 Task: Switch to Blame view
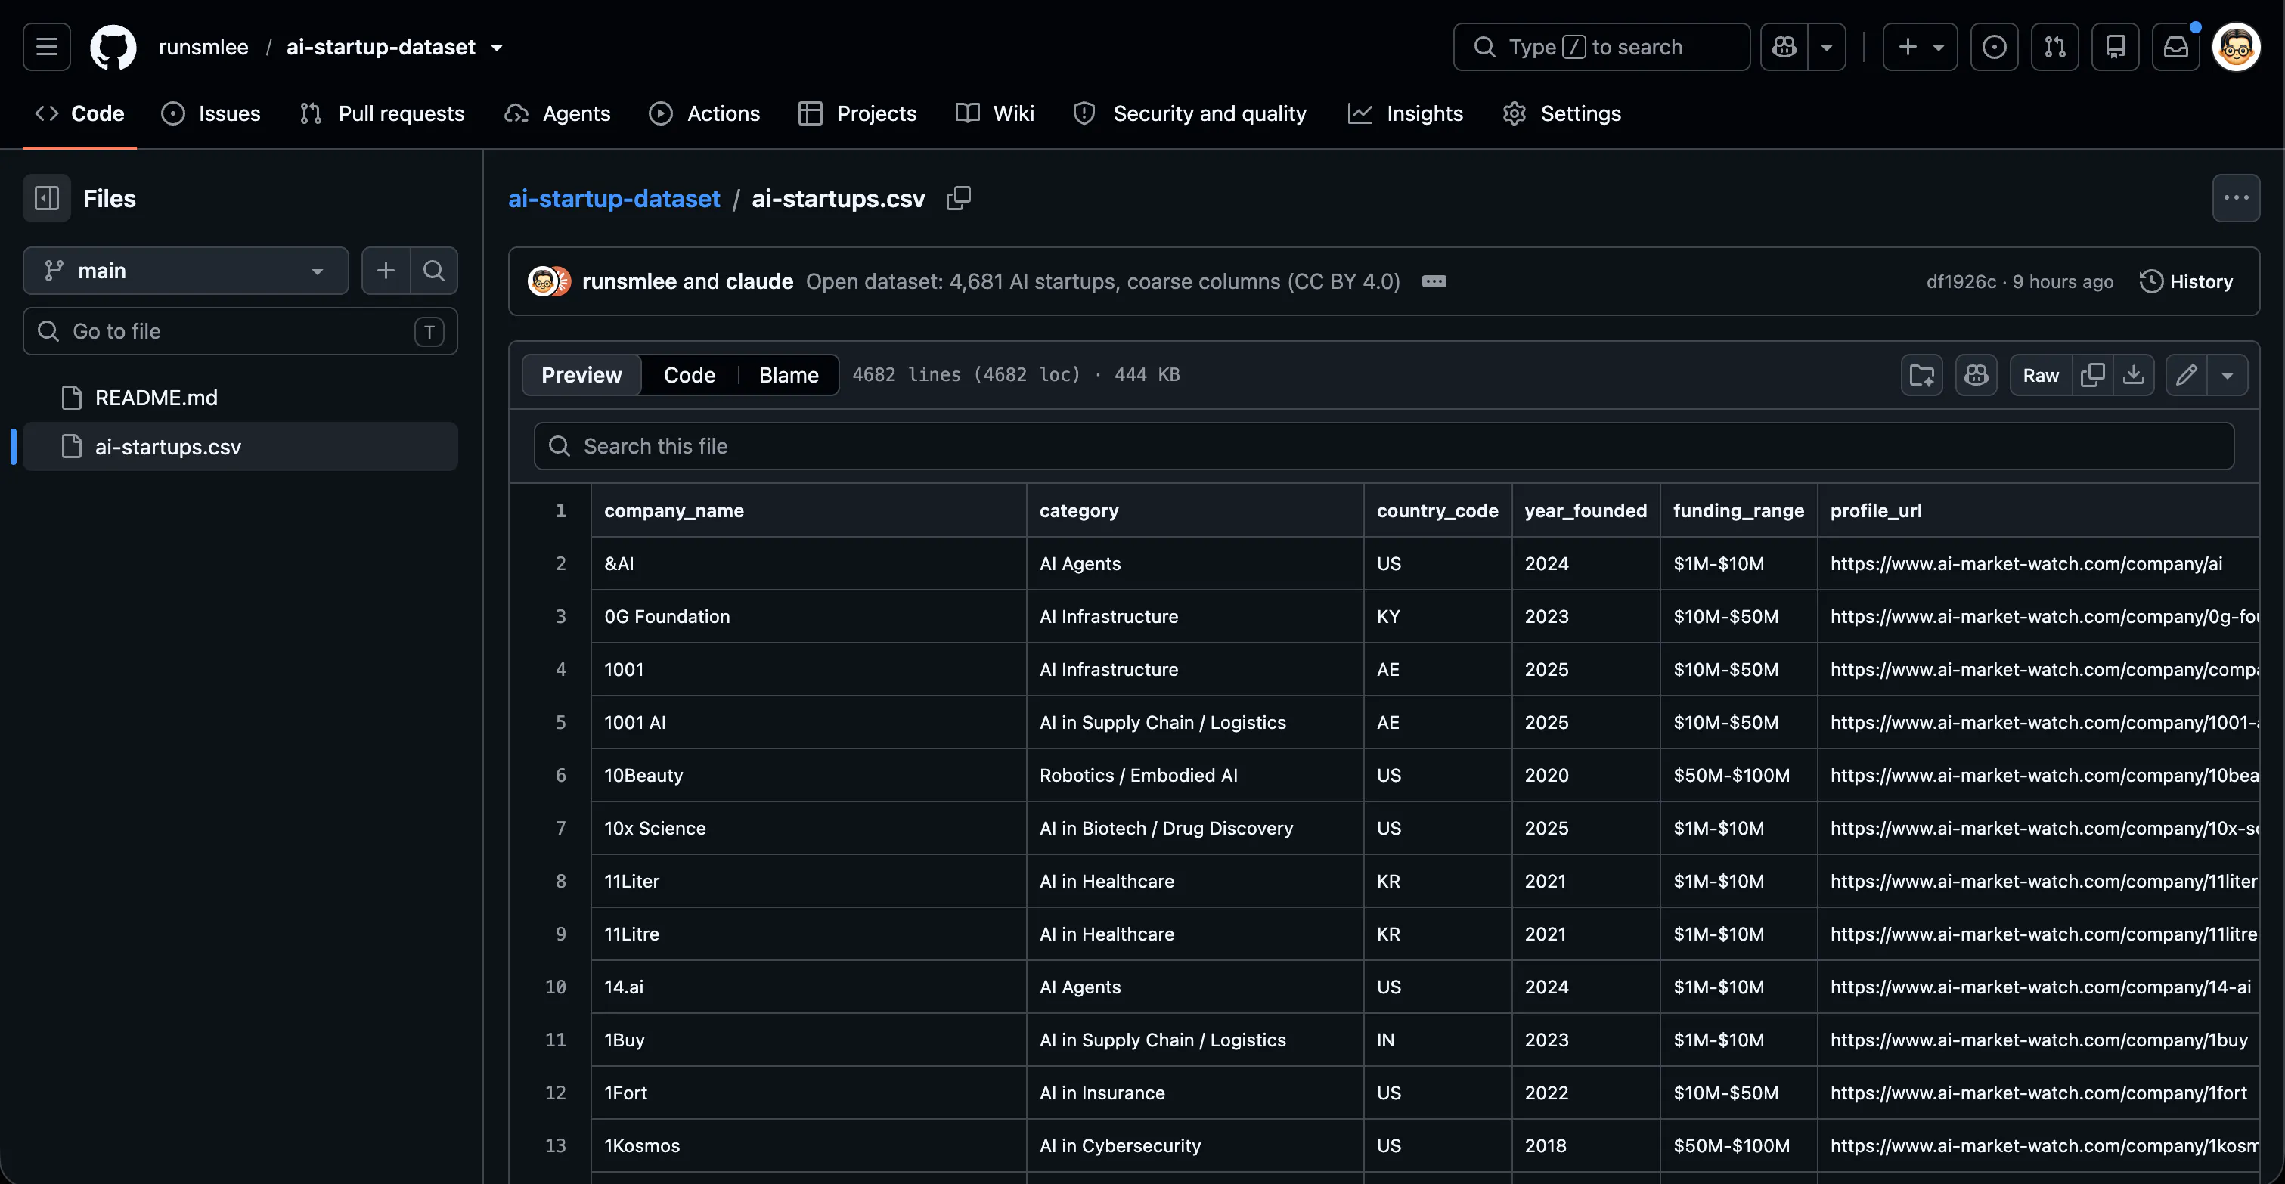click(788, 375)
